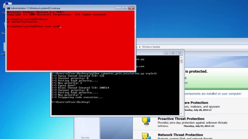248x139 pixels.
Task: Click the Windows Update breadcrumb
Action: click(x=151, y=47)
